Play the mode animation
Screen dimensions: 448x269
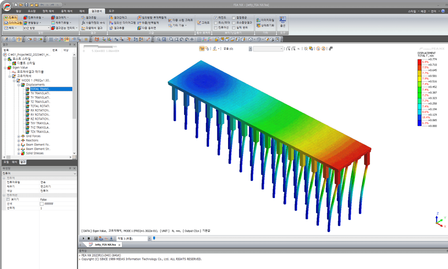coord(83,238)
